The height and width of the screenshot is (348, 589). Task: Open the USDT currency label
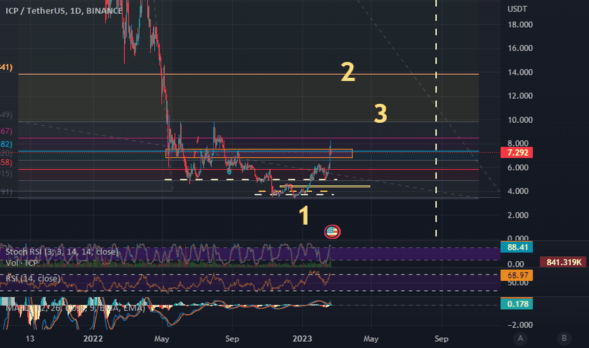coord(517,9)
